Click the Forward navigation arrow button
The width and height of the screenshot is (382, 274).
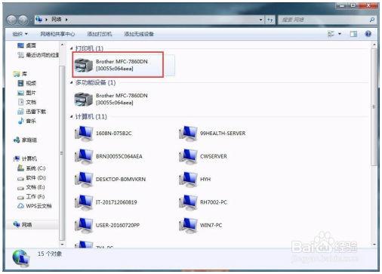23,20
